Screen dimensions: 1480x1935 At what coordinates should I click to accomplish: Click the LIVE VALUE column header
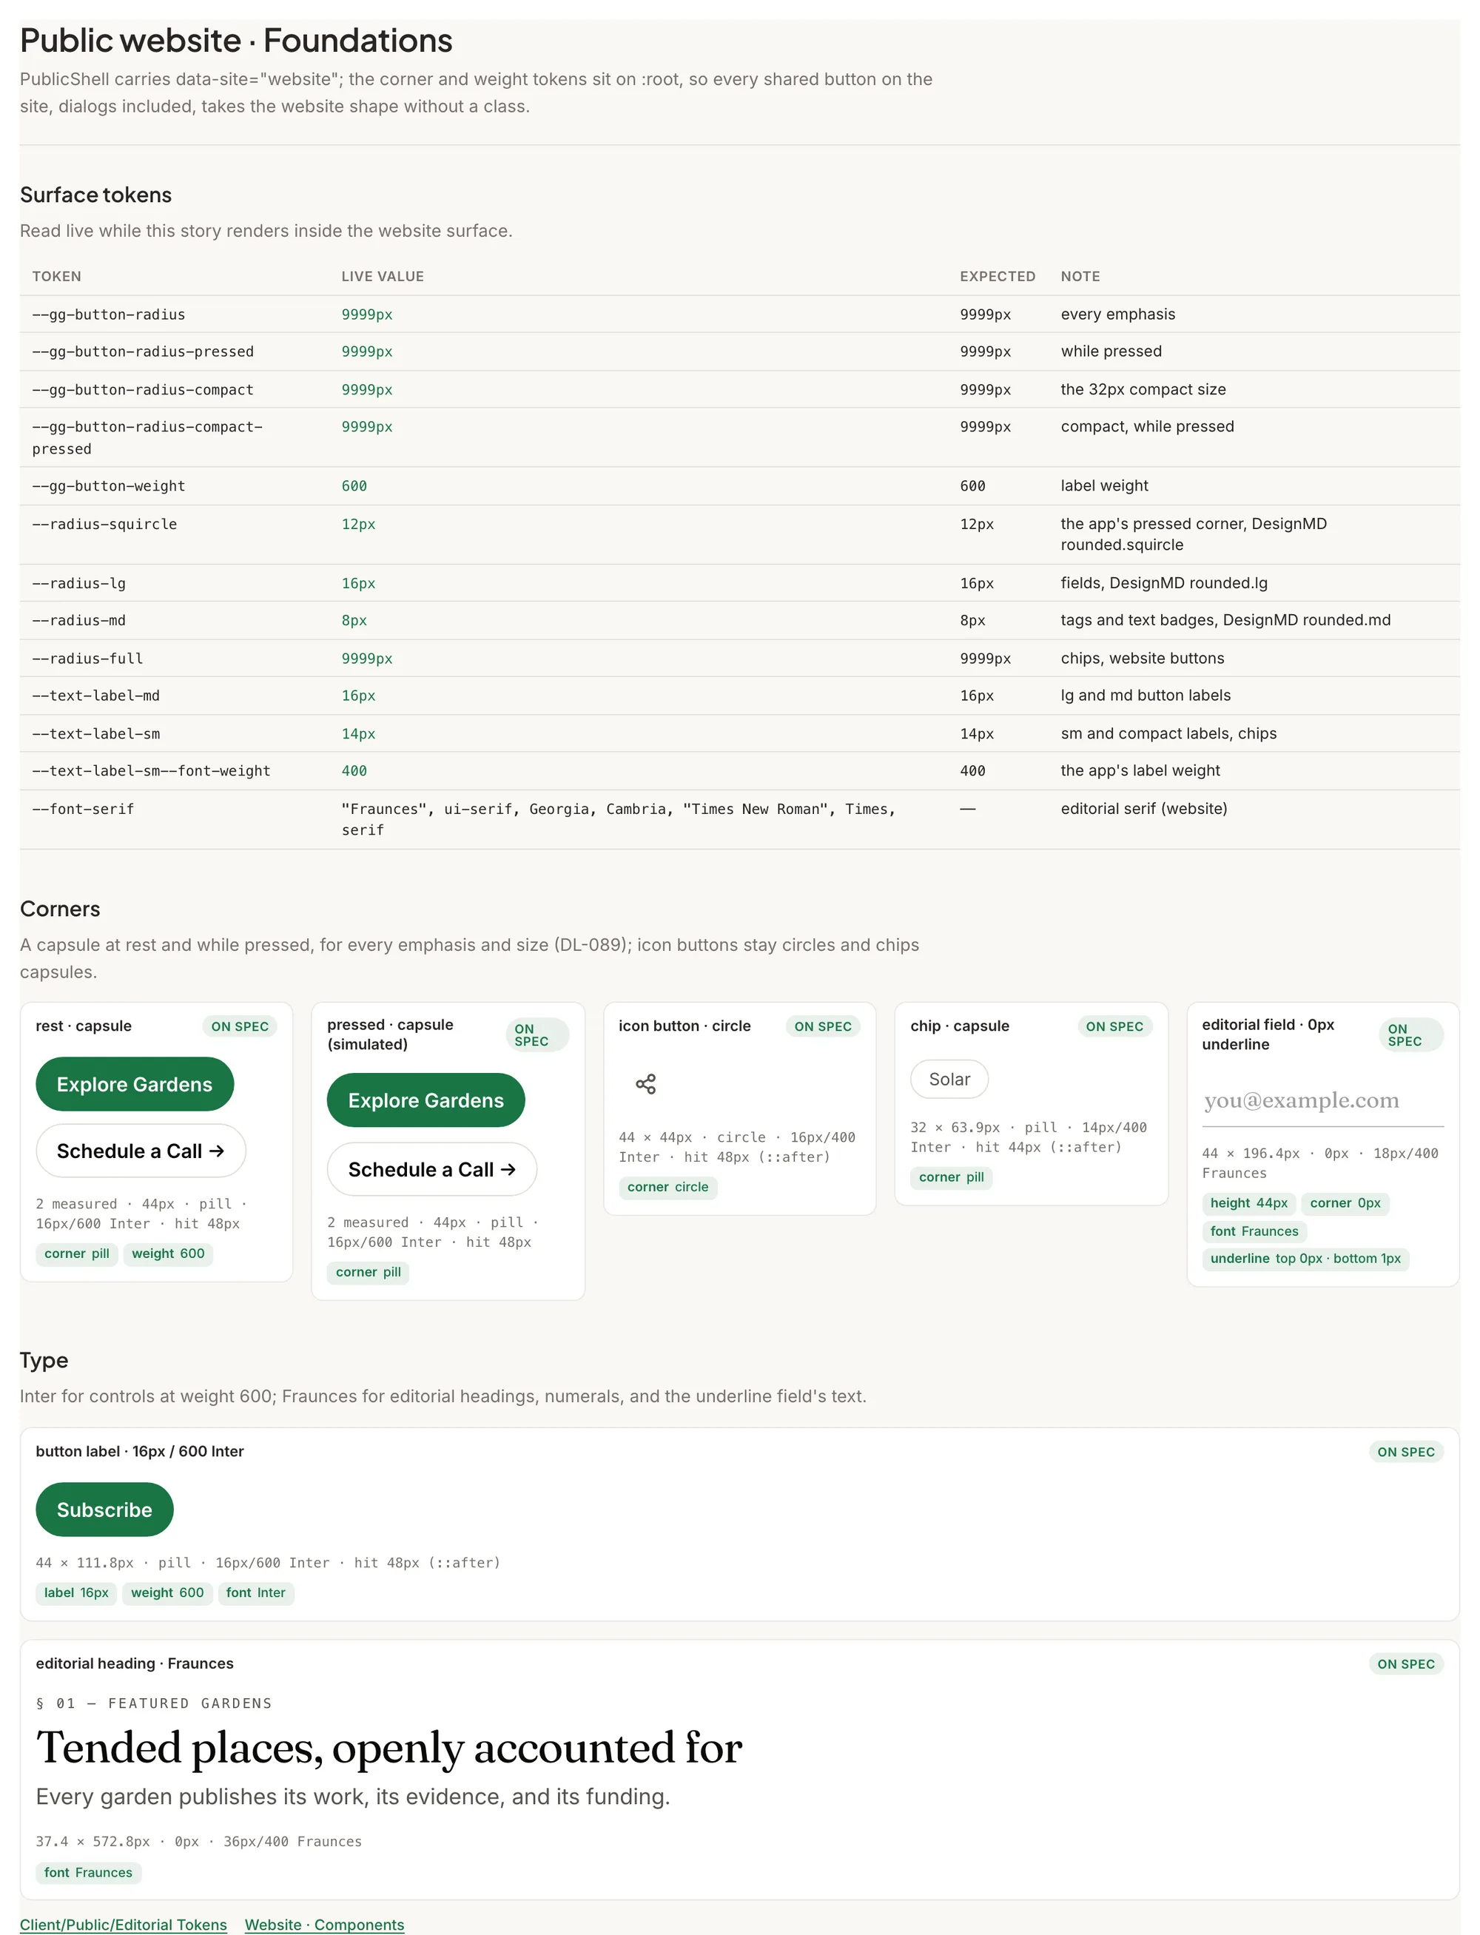(383, 277)
